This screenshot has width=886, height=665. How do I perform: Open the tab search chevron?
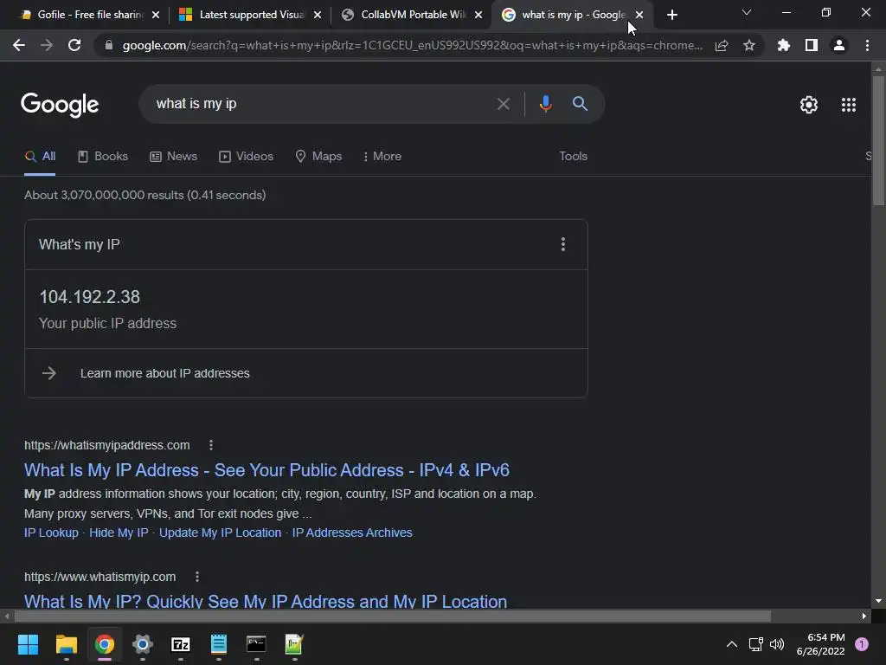click(747, 12)
